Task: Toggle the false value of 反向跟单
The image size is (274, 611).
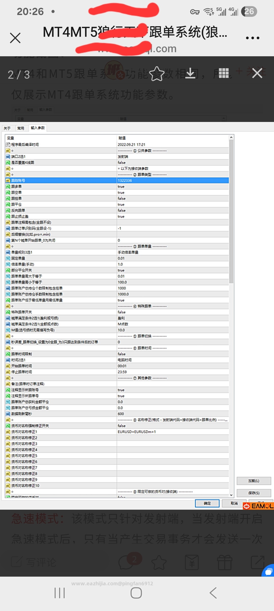Action: [x=173, y=210]
